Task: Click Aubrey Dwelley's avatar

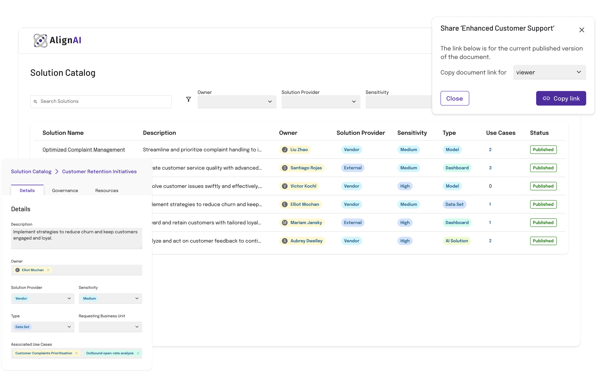Action: 284,241
